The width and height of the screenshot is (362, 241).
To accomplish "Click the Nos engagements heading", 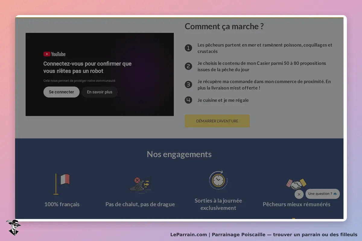I will point(179,154).
